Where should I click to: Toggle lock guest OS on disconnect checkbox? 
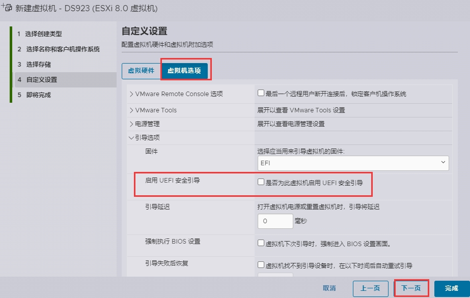[261, 94]
